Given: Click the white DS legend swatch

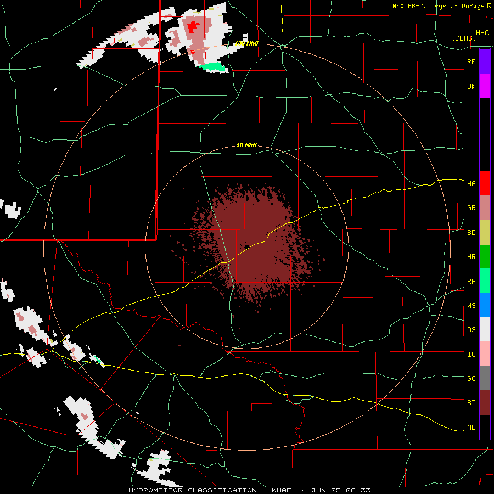Looking at the screenshot, I should click(485, 329).
